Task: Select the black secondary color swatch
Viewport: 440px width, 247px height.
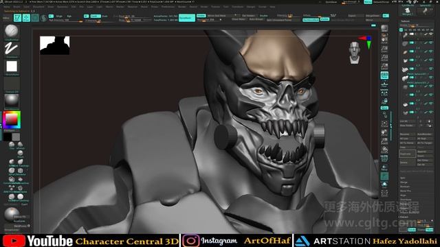Action: pyautogui.click(x=8, y=137)
